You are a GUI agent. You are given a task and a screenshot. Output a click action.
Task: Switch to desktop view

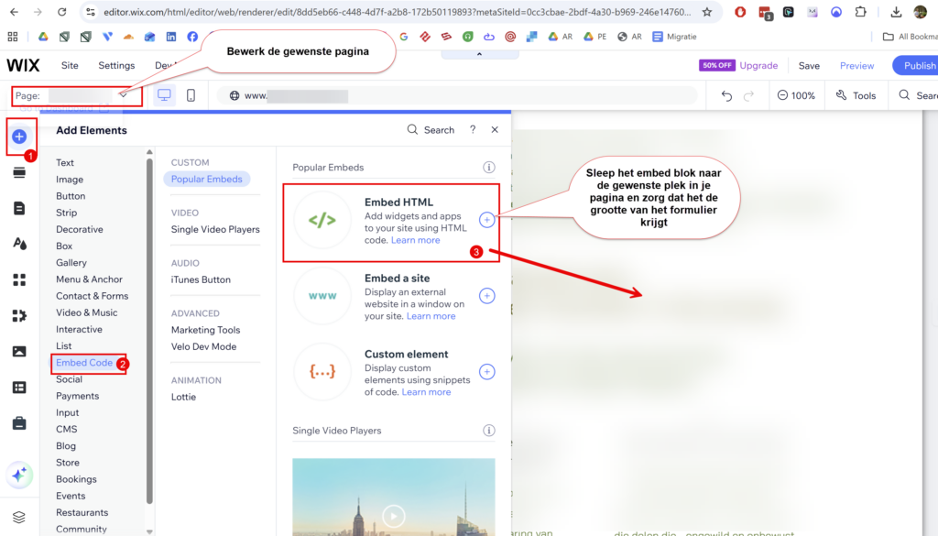(x=165, y=95)
